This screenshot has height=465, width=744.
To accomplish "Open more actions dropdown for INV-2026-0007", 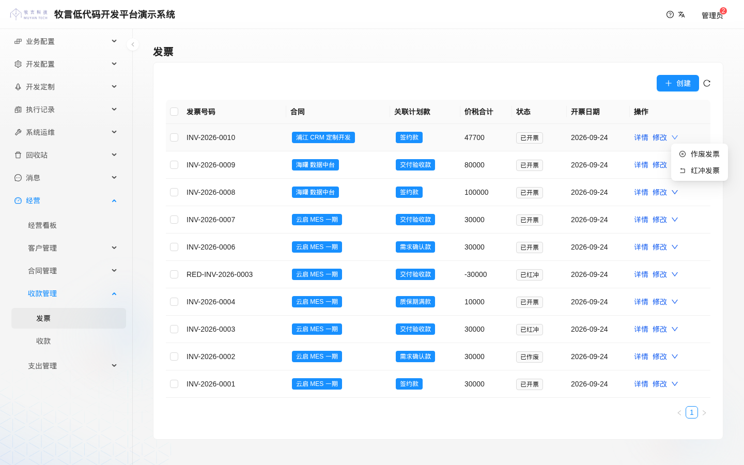I will (x=675, y=220).
